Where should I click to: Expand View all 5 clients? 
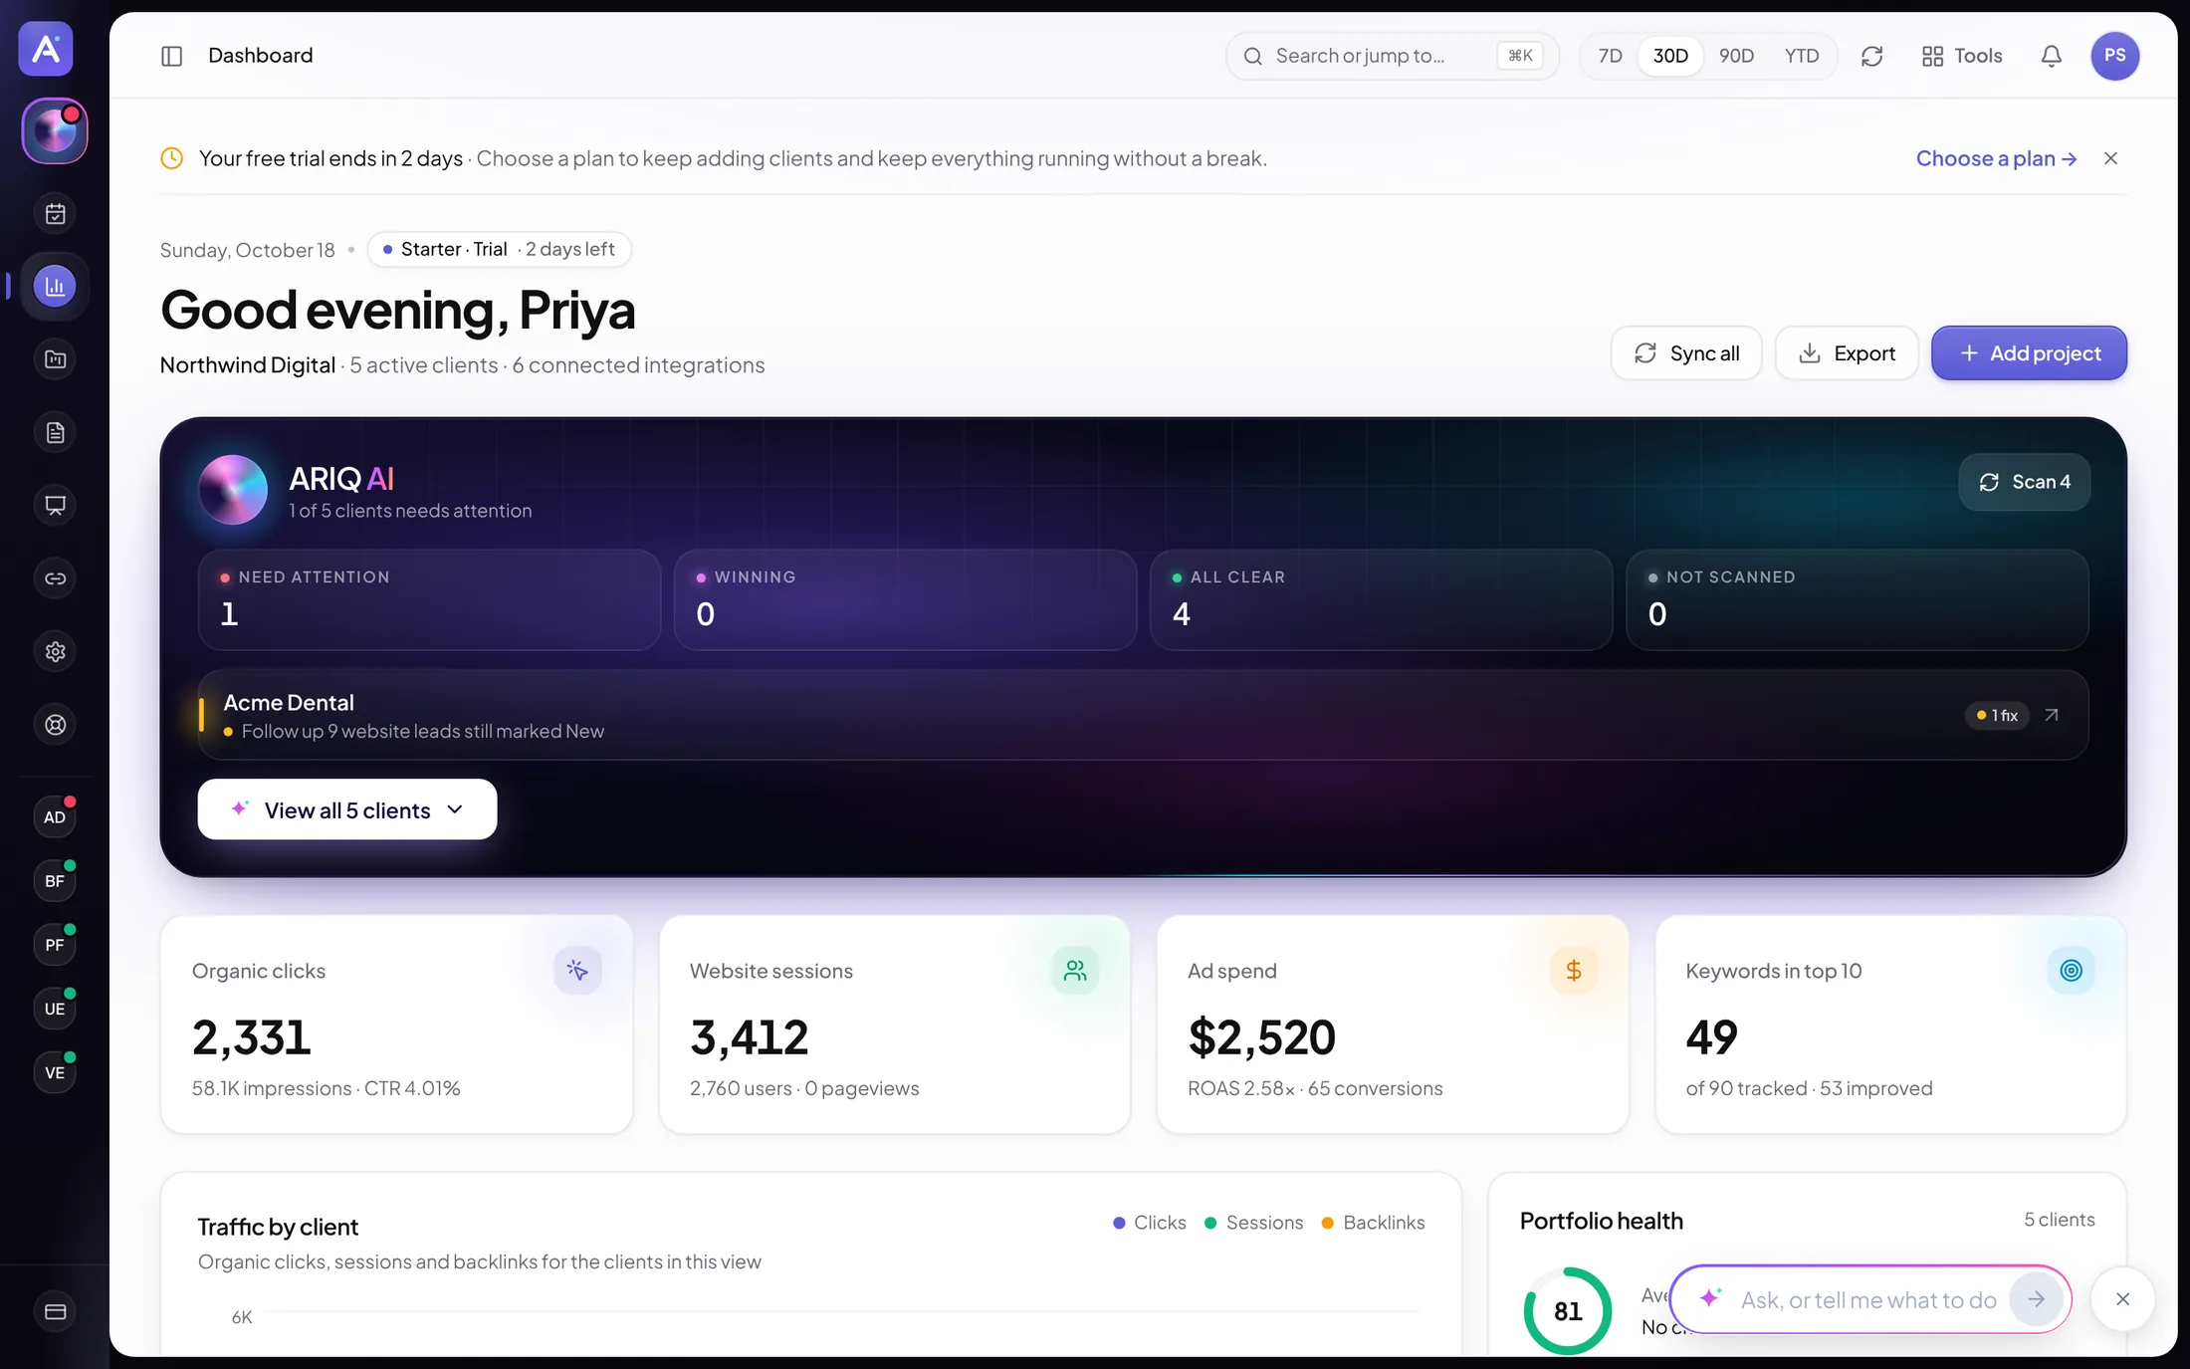coord(346,809)
